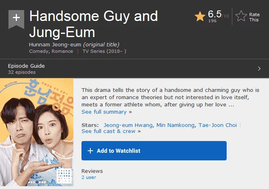Click the 6.5 rating score
The height and width of the screenshot is (189, 269).
215,14
